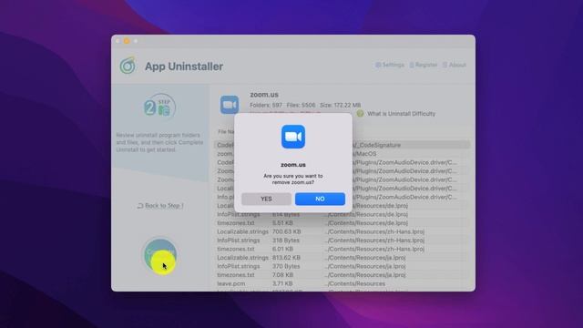Image resolution: width=583 pixels, height=328 pixels.
Task: Click the Zoom camera icon in the dialog
Action: pyautogui.click(x=293, y=137)
